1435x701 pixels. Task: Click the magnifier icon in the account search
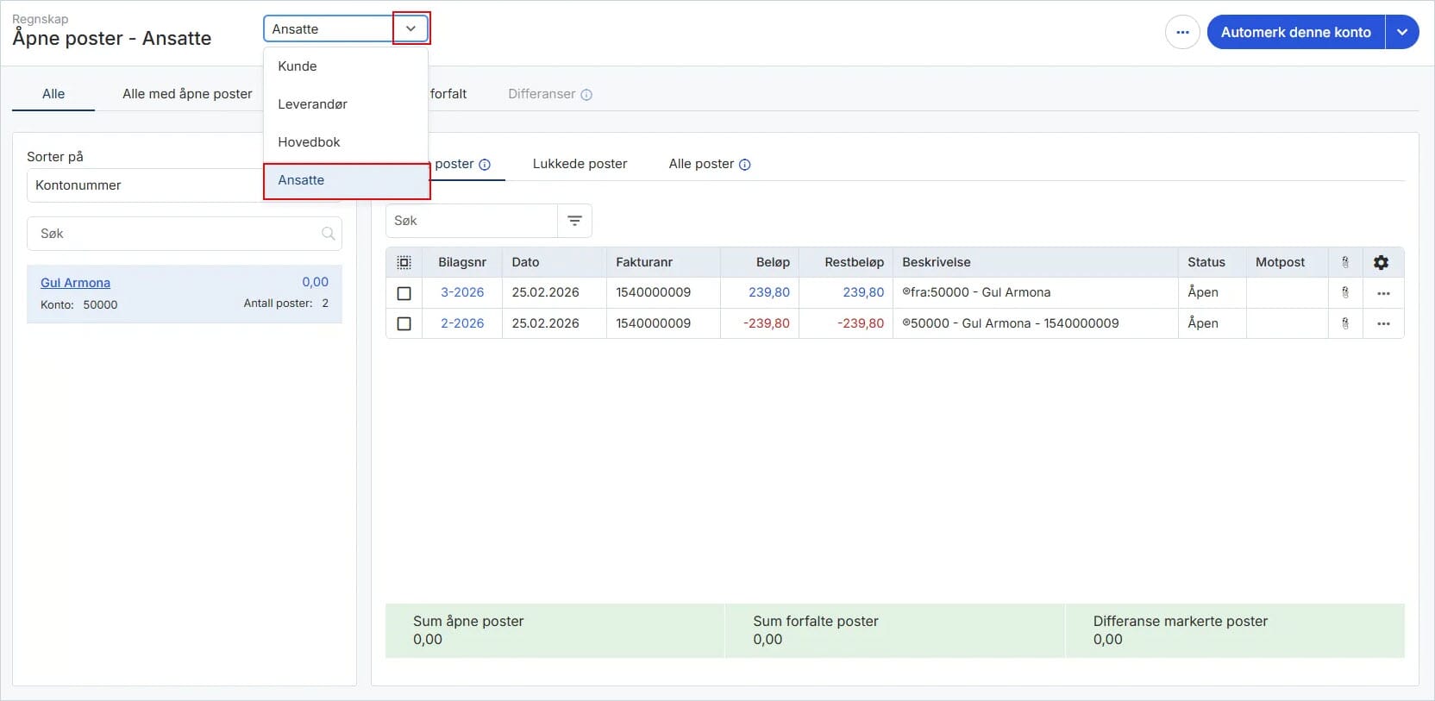click(328, 234)
